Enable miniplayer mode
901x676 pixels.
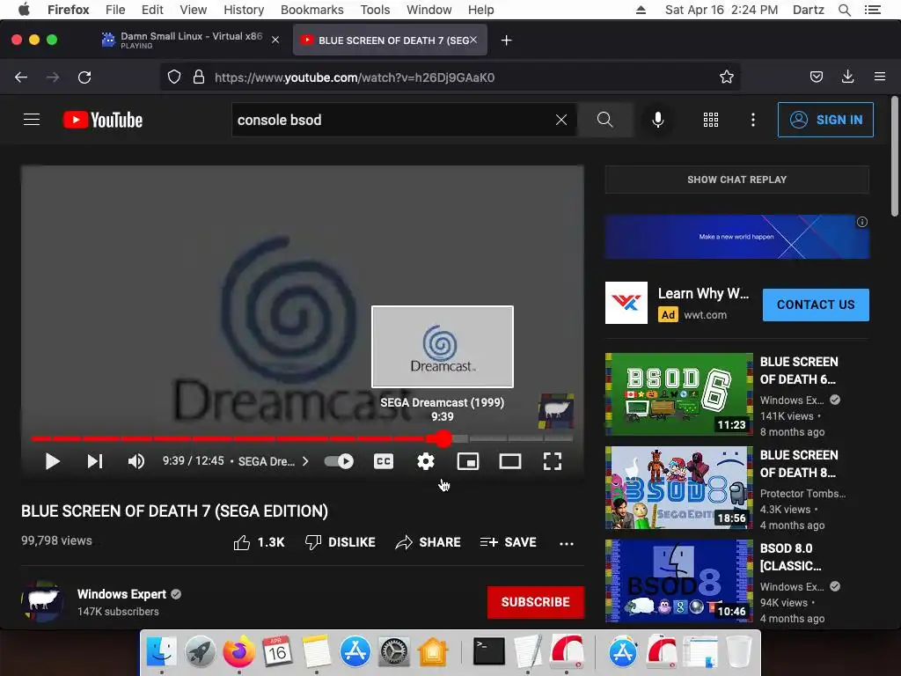[468, 461]
